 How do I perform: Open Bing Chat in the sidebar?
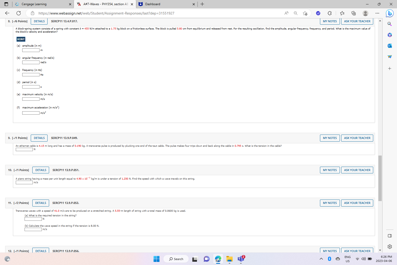tap(390, 13)
